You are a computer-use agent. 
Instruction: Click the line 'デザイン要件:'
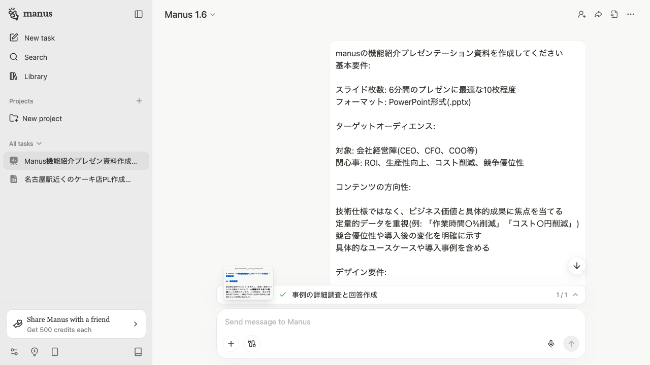[x=361, y=272]
